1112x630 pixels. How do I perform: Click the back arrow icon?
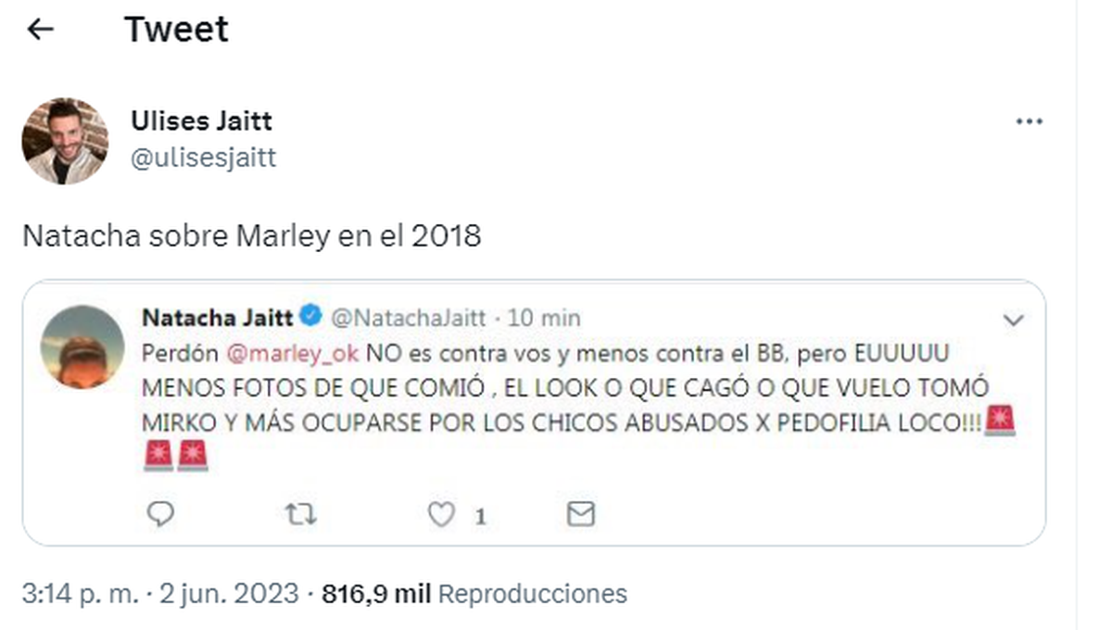click(41, 30)
